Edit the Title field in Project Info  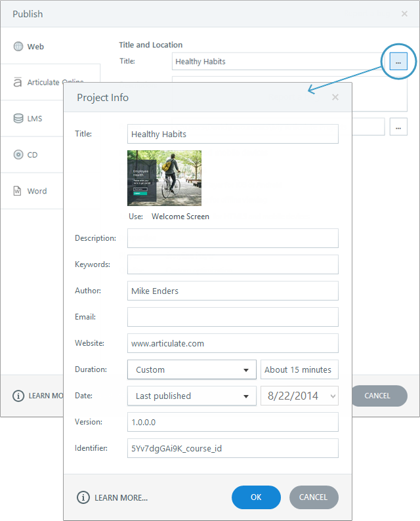[x=233, y=134]
